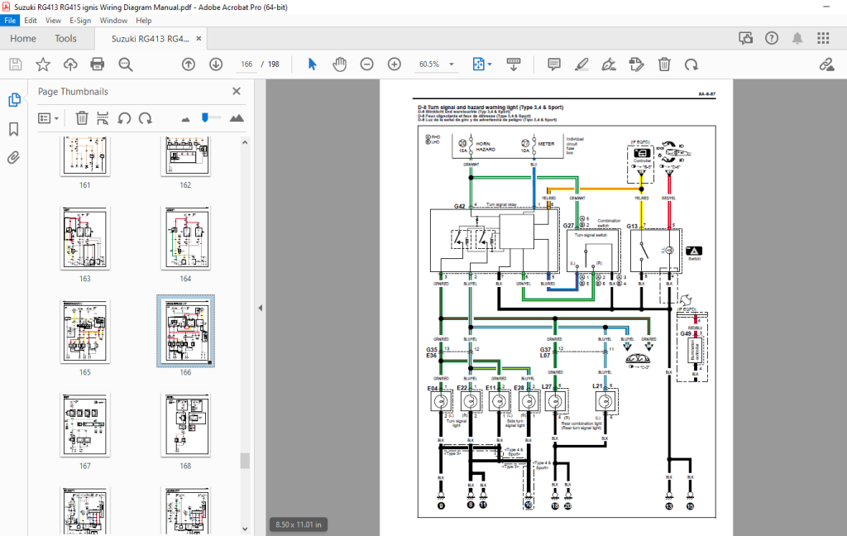This screenshot has width=847, height=536.
Task: Click the toolbar trash delete icon
Action: (664, 65)
